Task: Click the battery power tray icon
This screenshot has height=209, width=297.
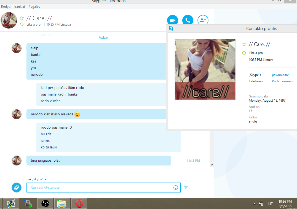Action: pos(261,204)
